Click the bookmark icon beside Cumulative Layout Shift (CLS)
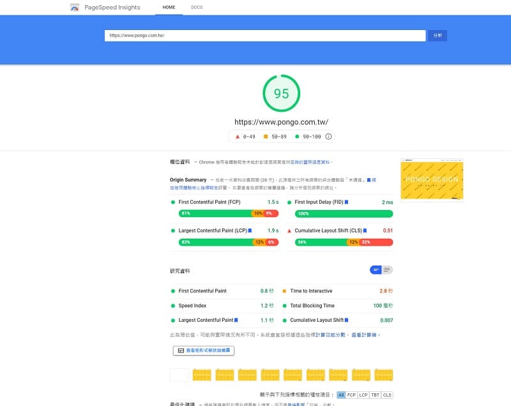Image resolution: width=511 pixels, height=406 pixels. pyautogui.click(x=365, y=230)
